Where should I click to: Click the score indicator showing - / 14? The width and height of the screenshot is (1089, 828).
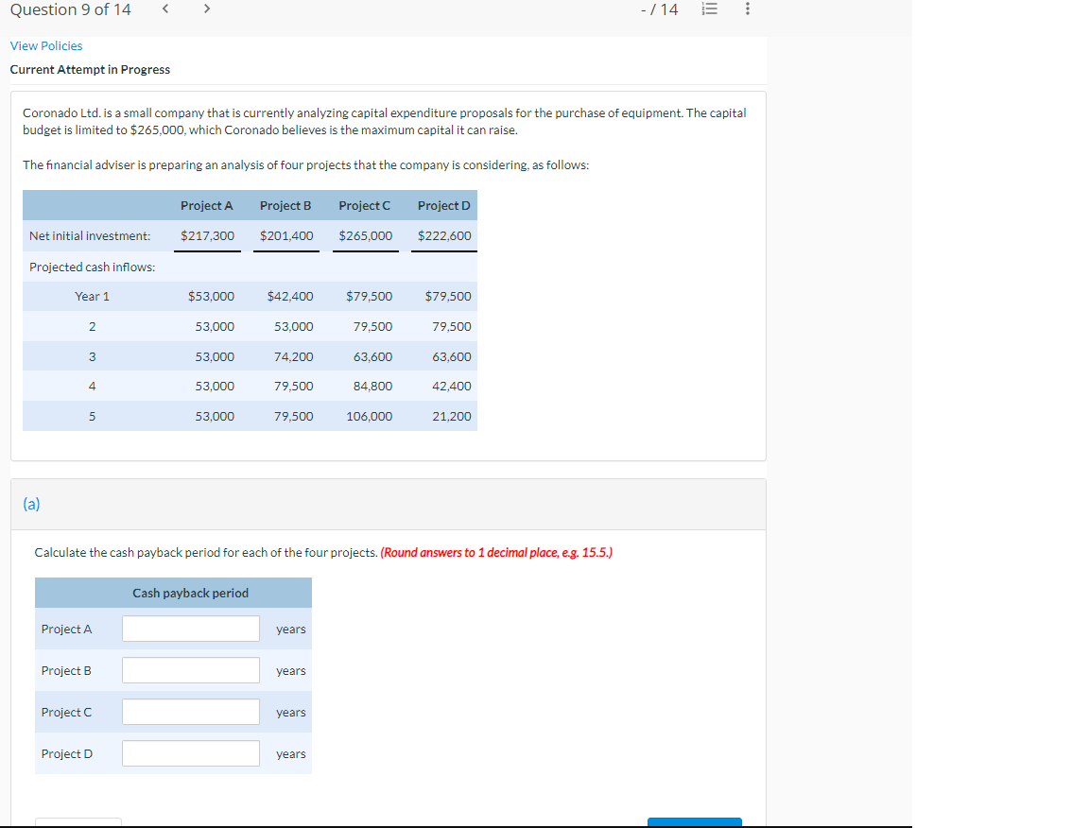[660, 9]
